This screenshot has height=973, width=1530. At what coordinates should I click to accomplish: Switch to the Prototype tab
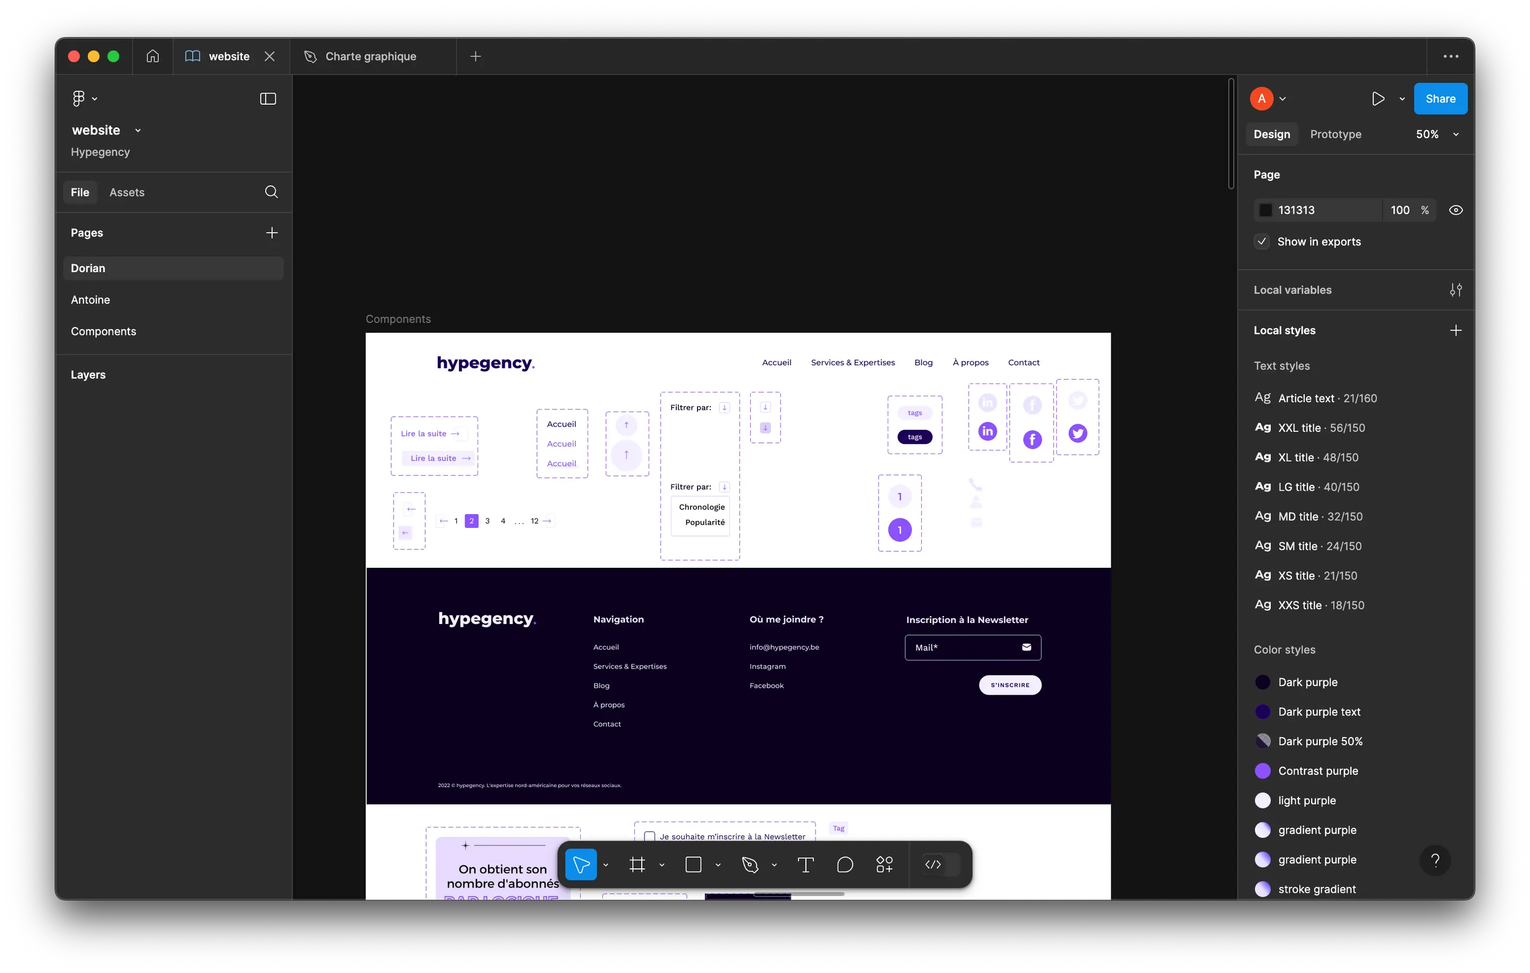[x=1335, y=134]
